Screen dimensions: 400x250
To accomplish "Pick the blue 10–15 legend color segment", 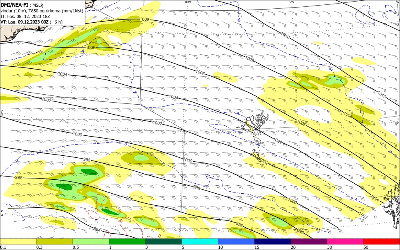I will click(x=236, y=242).
